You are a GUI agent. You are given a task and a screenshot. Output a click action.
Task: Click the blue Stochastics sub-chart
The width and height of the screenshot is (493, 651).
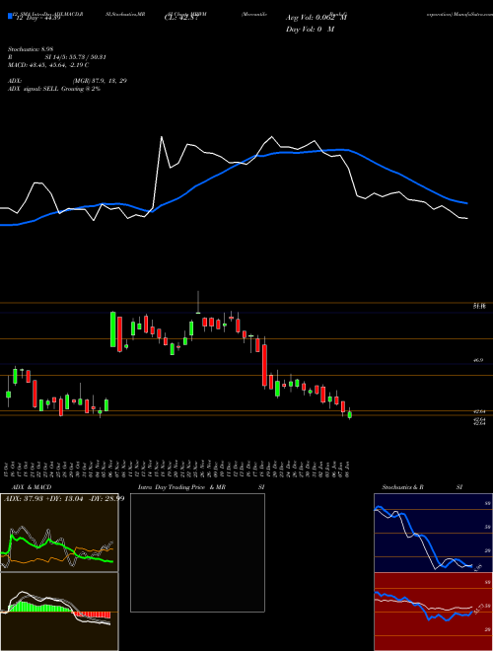pos(433,533)
